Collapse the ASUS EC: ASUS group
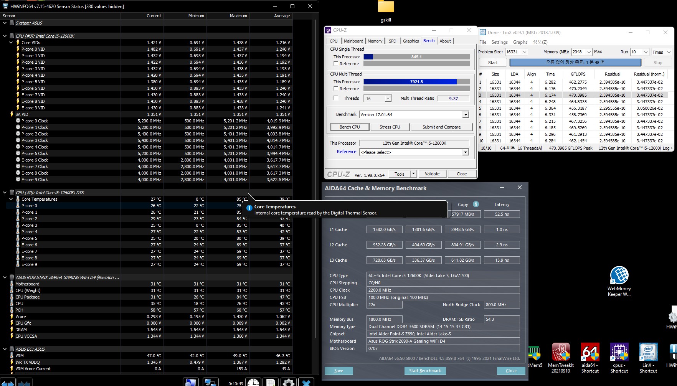This screenshot has height=386, width=677. click(x=5, y=349)
